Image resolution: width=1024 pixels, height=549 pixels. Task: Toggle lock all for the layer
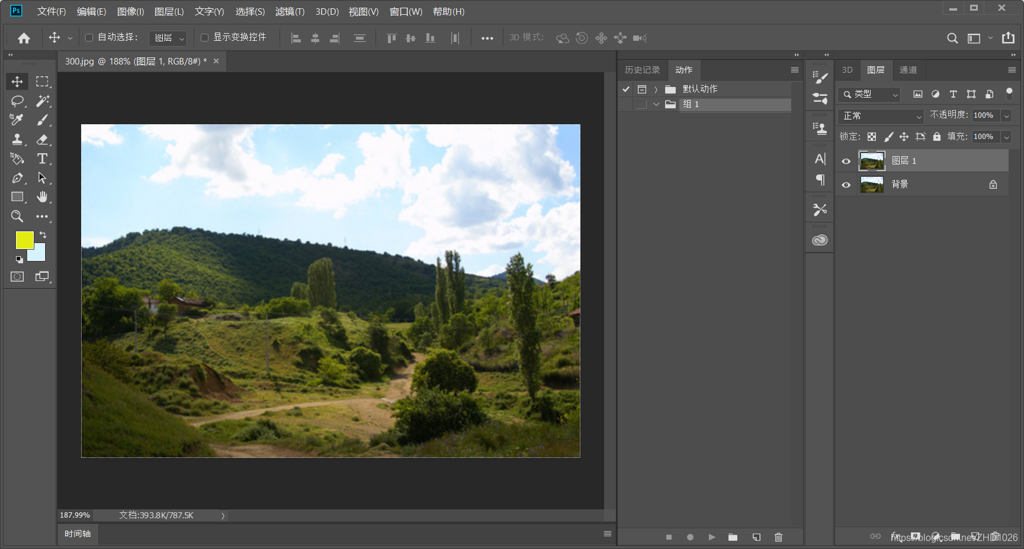point(937,137)
